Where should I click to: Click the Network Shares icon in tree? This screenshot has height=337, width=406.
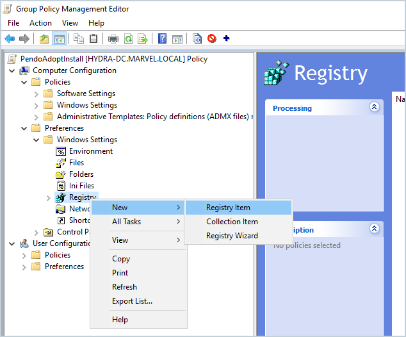point(61,209)
